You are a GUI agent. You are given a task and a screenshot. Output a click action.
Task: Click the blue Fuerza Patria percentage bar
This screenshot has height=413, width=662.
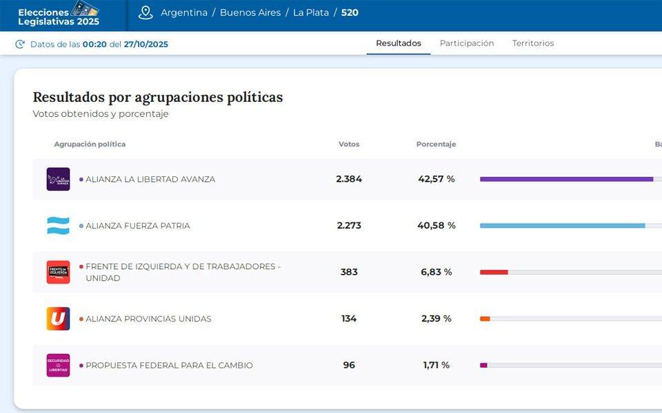point(562,226)
